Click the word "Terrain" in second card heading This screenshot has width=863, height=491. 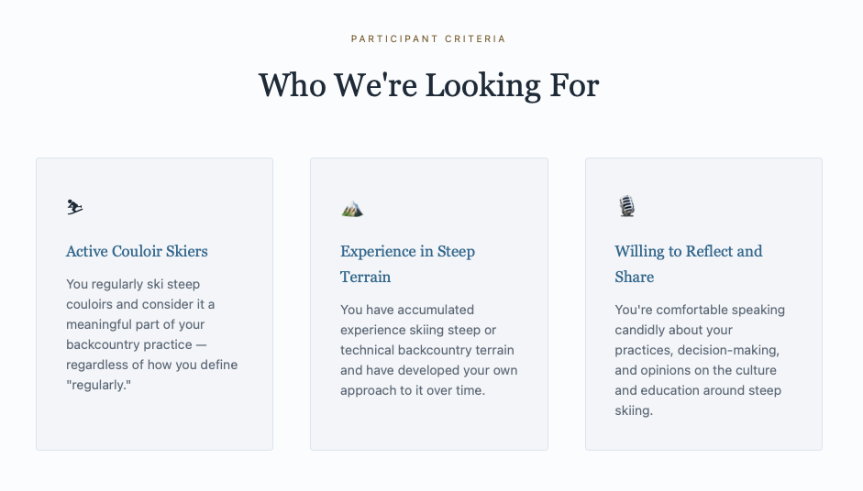[x=365, y=277]
